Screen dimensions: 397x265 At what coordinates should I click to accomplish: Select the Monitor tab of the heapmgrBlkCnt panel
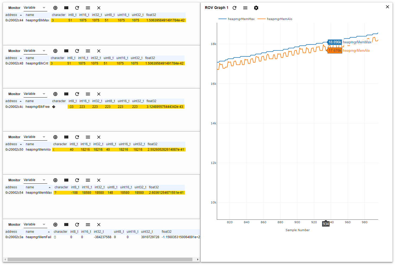coord(14,51)
